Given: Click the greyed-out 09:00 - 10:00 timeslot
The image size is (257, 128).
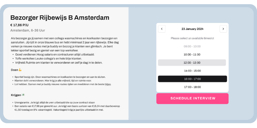Looking at the screenshot, I should click(192, 46).
